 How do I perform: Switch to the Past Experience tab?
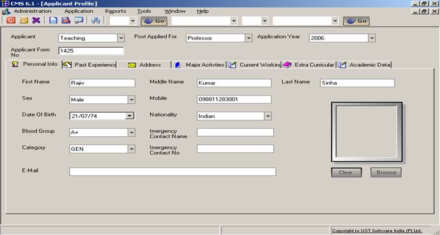point(89,65)
